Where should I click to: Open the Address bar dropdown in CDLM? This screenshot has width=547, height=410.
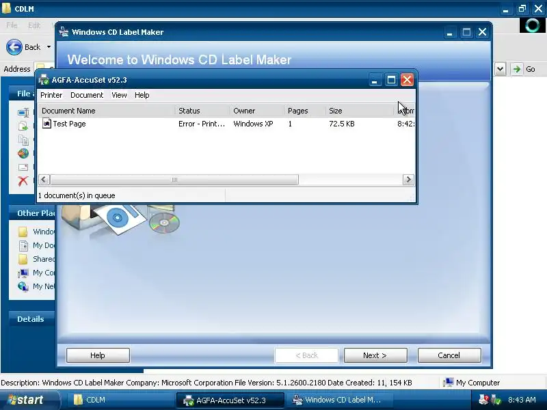(x=500, y=69)
